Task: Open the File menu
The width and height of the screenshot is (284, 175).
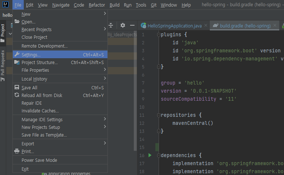Action: point(18,5)
